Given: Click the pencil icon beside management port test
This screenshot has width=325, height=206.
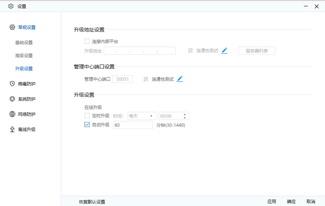Looking at the screenshot, I should 180,79.
